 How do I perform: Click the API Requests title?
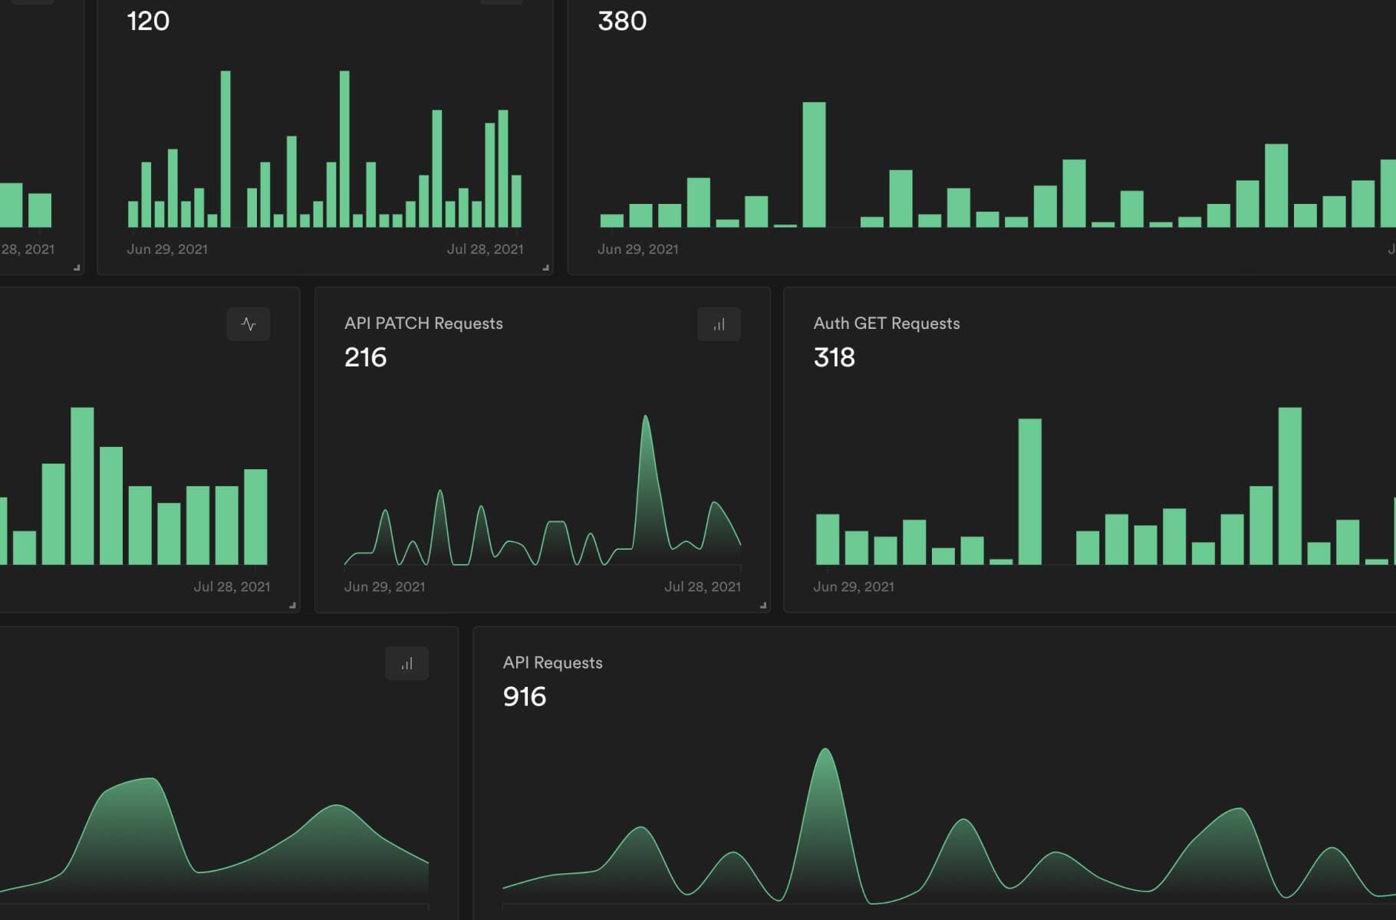[552, 662]
